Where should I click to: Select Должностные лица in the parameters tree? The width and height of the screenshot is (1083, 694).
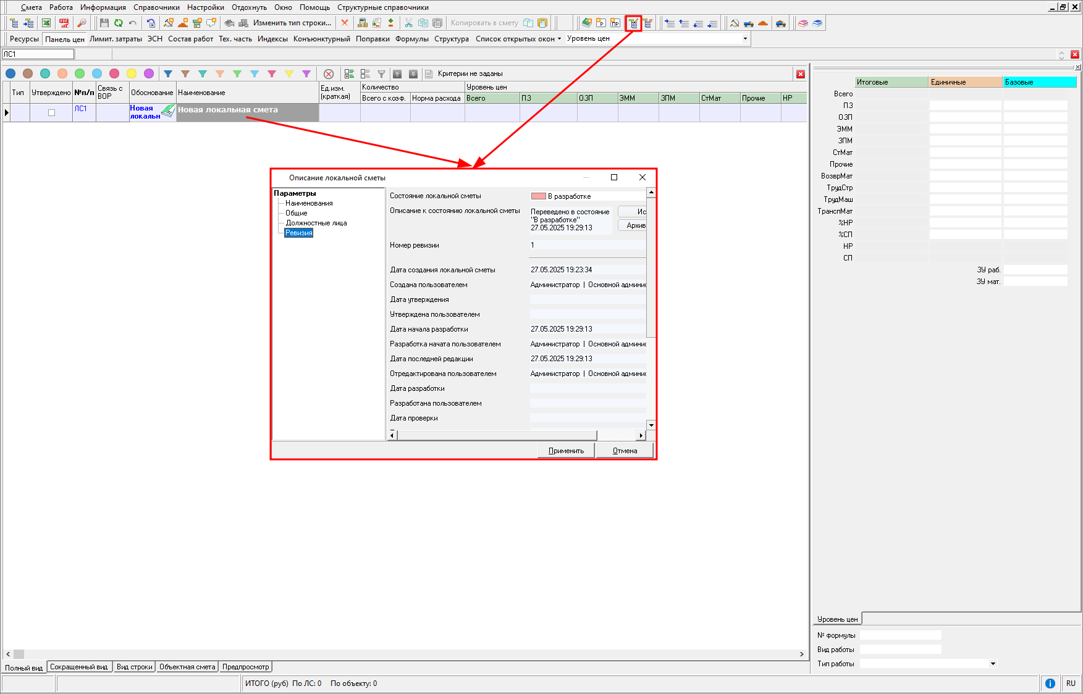pyautogui.click(x=316, y=223)
